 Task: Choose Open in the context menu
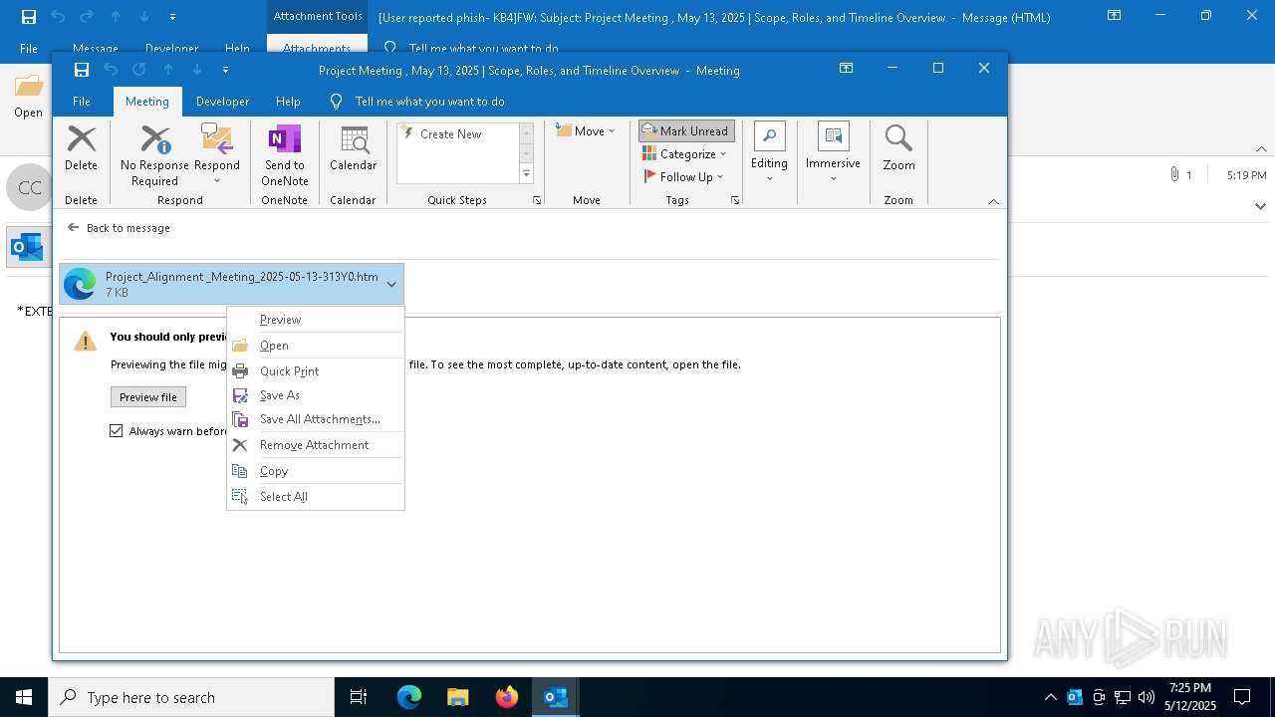click(x=315, y=346)
